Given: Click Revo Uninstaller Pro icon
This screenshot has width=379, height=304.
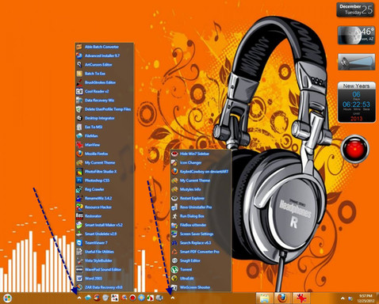Looking at the screenshot, I should coord(174,207).
